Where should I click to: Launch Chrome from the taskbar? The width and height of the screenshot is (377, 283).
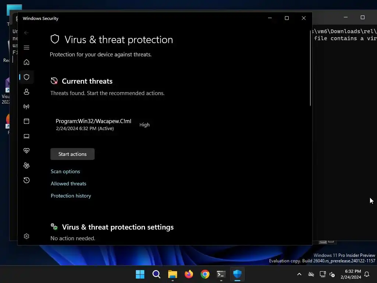click(205, 274)
